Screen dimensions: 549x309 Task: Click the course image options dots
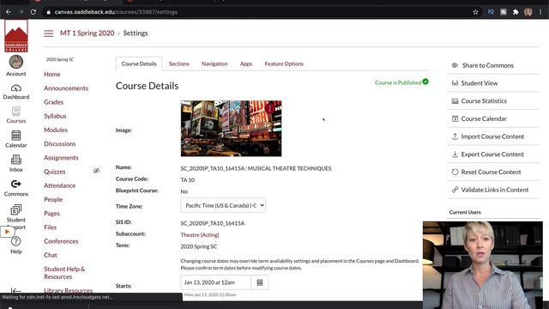[269, 108]
